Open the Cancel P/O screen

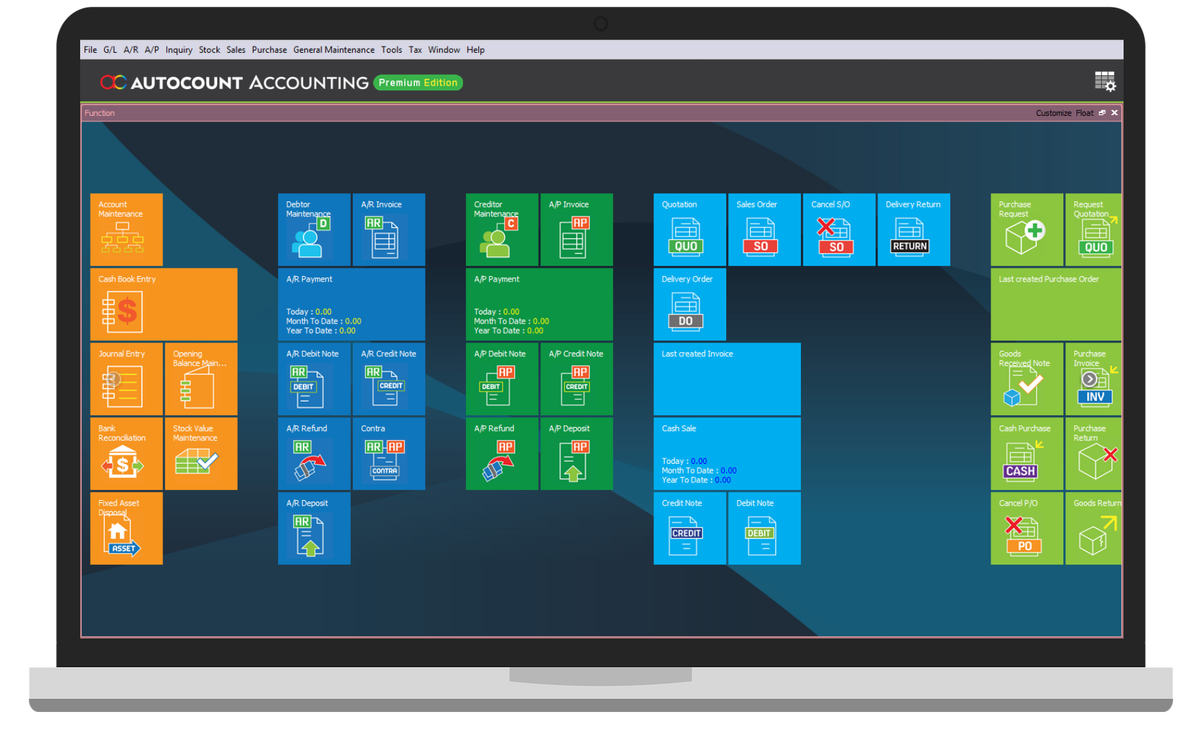click(1026, 528)
